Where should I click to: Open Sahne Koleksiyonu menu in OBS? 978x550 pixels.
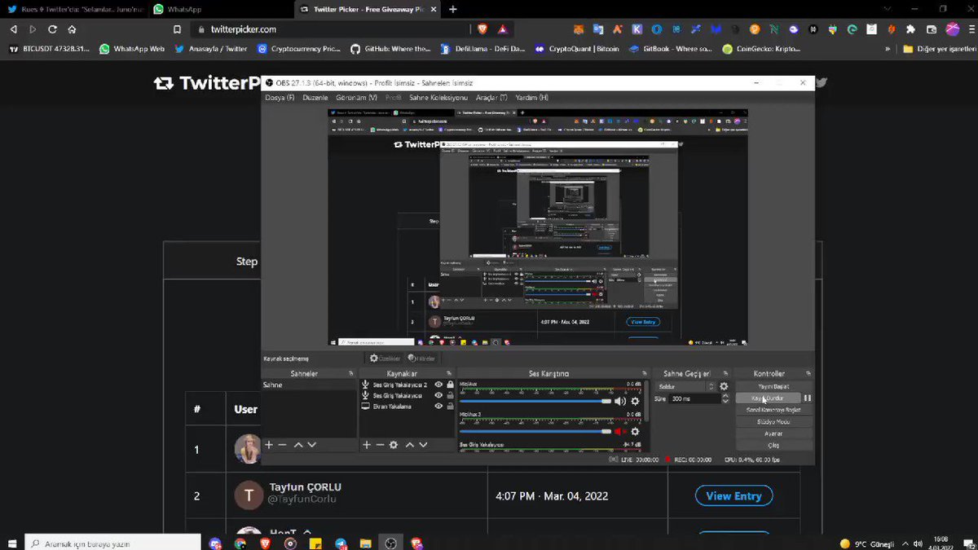tap(438, 98)
